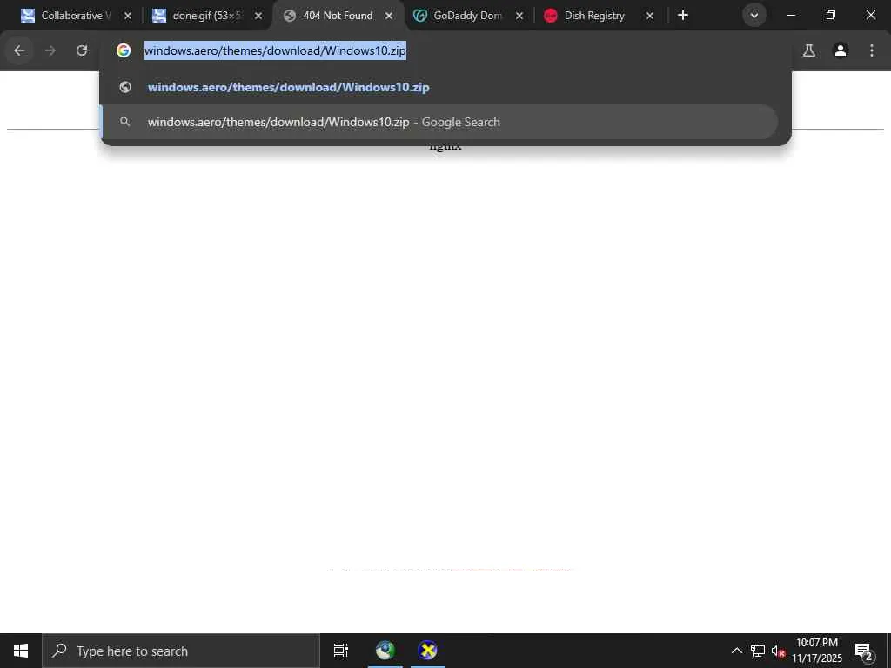891x668 pixels.
Task: Open the tab search dropdown
Action: tap(754, 16)
